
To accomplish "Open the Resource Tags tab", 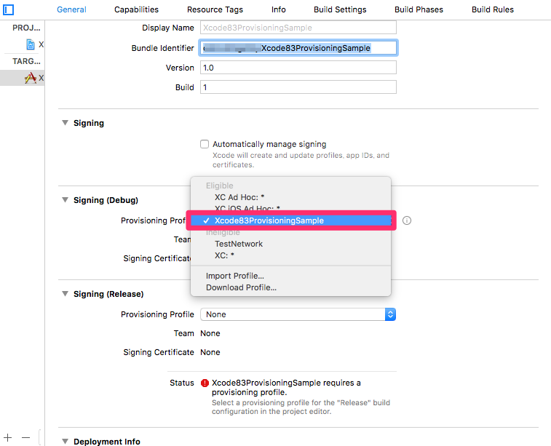I will pyautogui.click(x=215, y=9).
